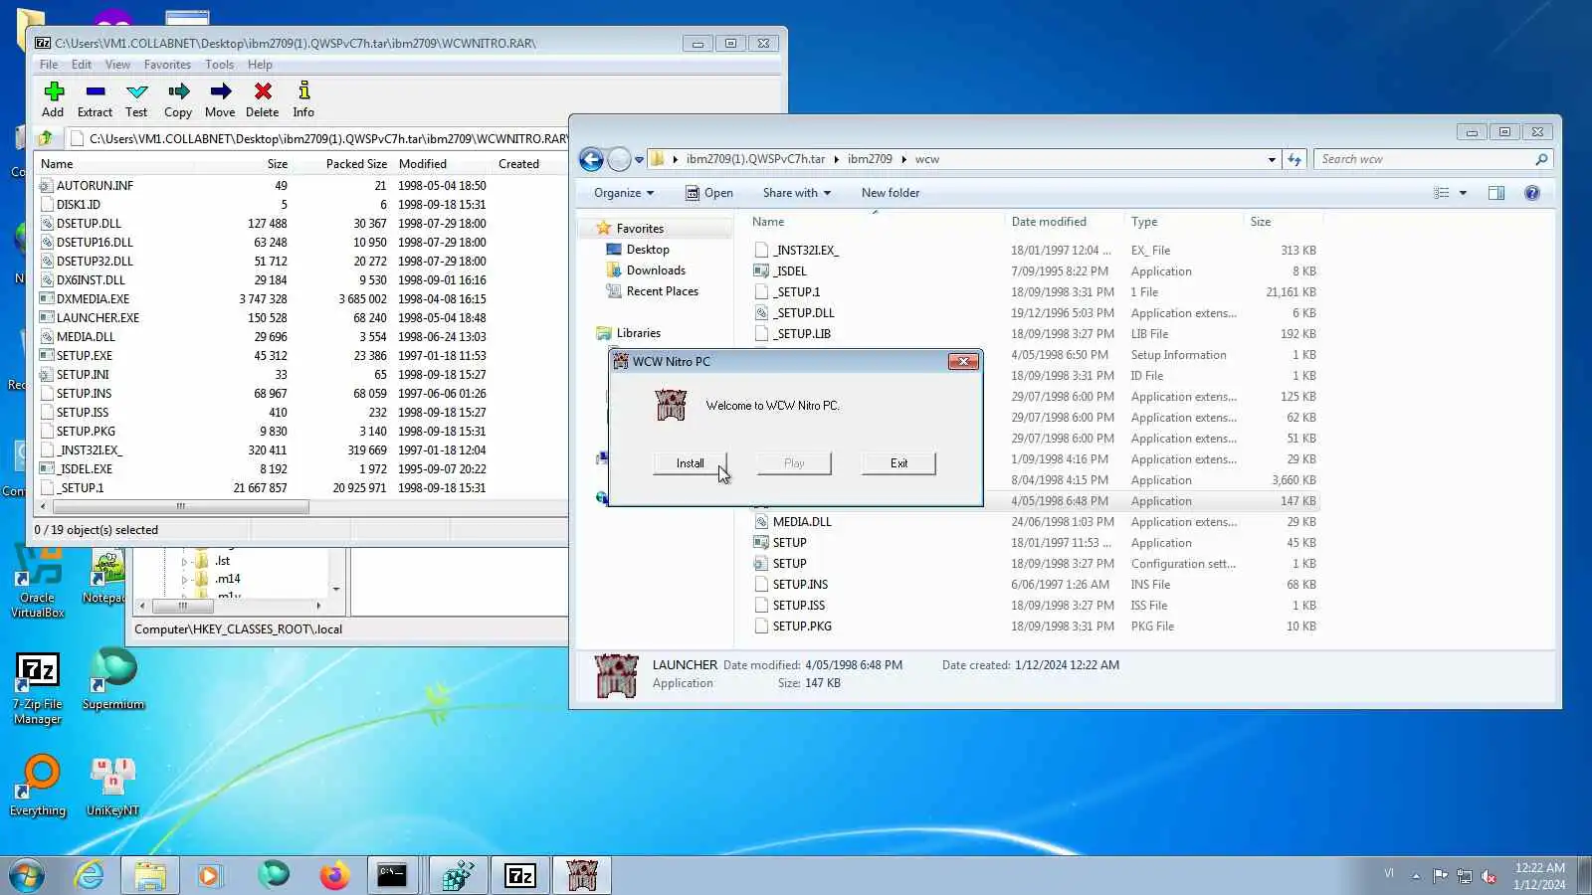Open the Edit menu in 7-Zip

point(82,65)
